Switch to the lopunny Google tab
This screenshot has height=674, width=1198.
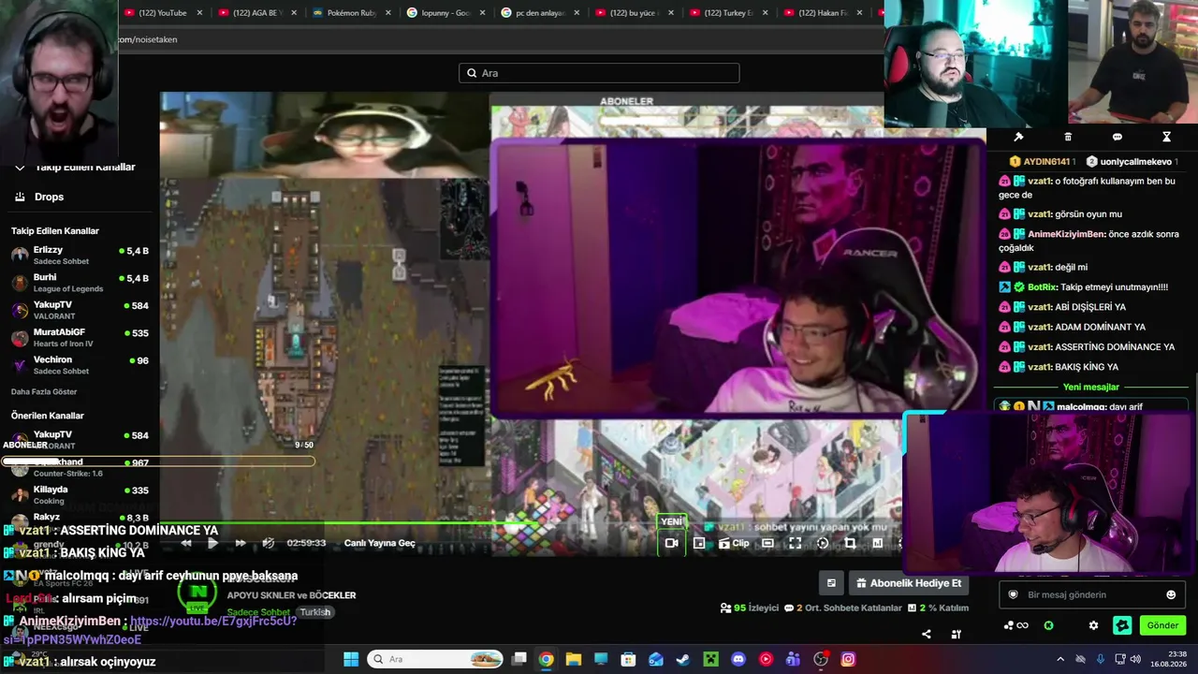coord(446,13)
